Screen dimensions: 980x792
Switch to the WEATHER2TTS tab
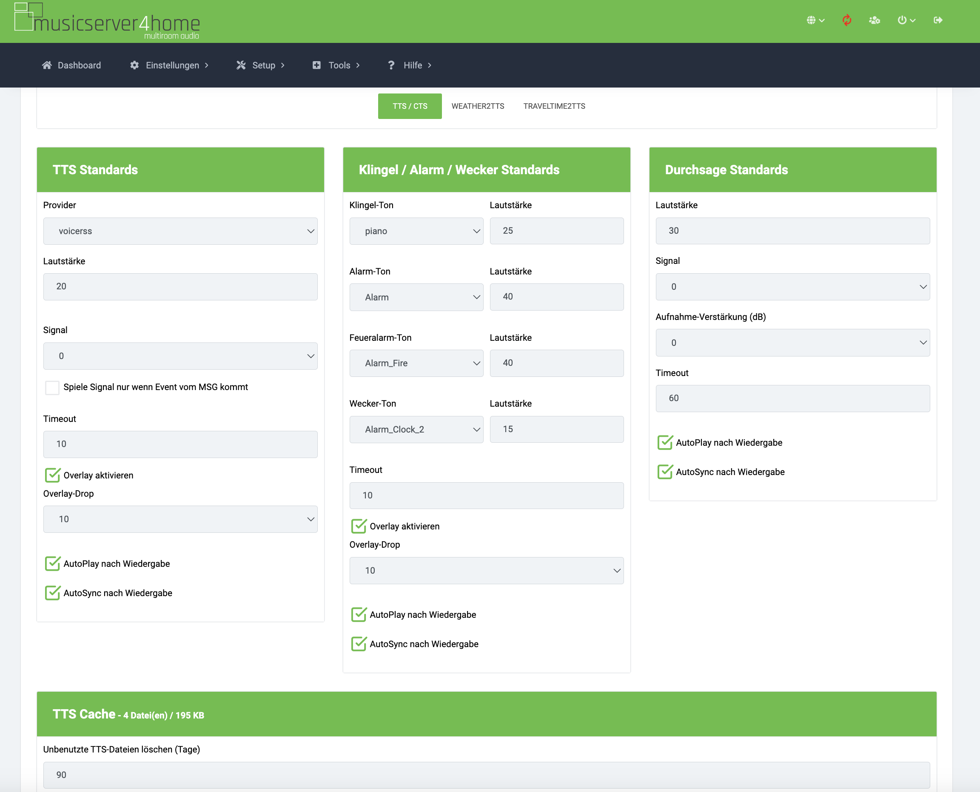click(478, 106)
